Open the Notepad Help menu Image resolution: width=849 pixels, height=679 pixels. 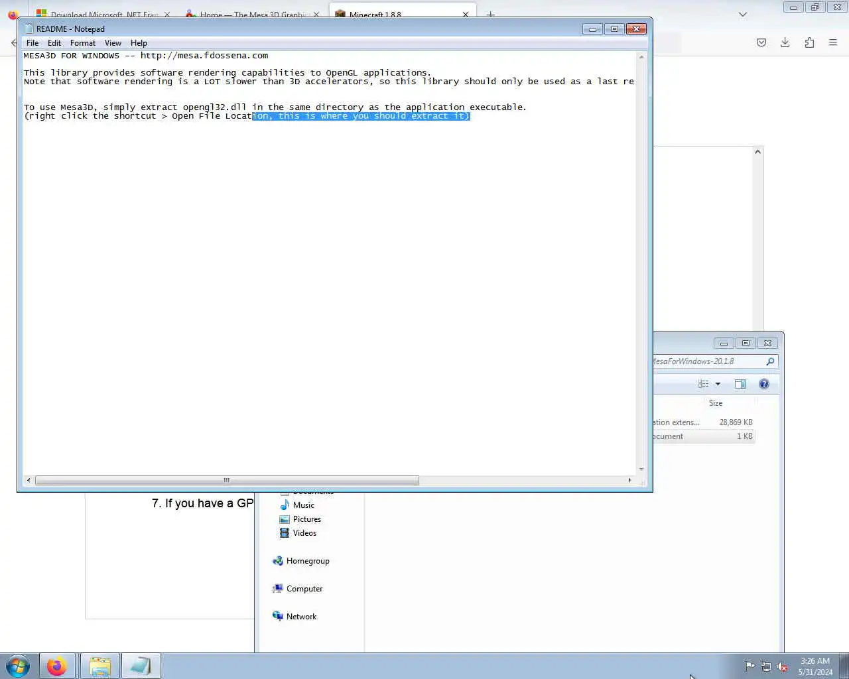click(x=139, y=43)
